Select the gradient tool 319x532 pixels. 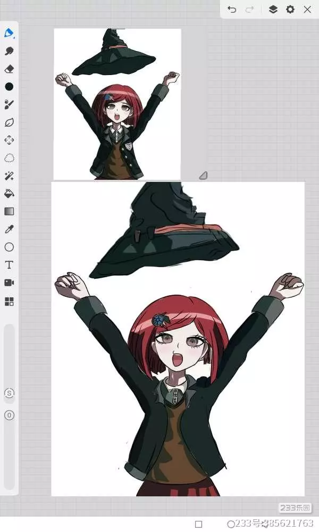9,211
